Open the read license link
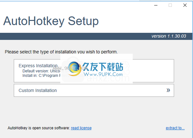 [x=81, y=128]
